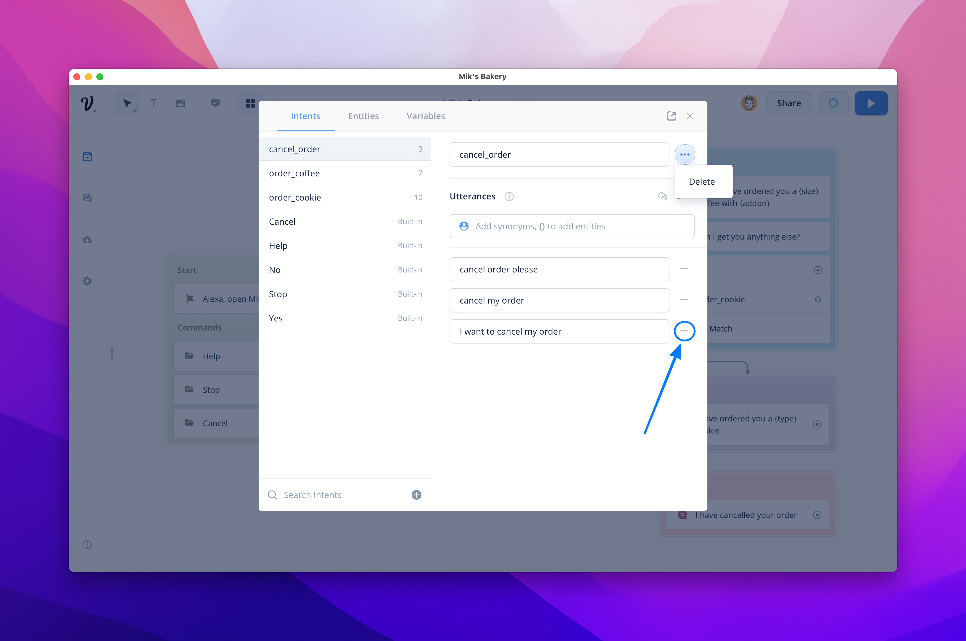
Task: Select the cancel_order intent row
Action: coord(345,149)
